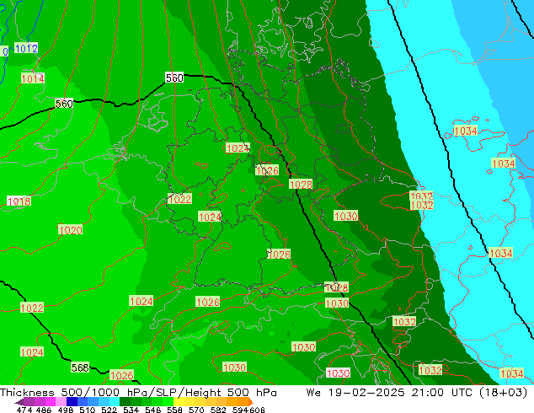Click the light pink legend swatch

point(60,401)
